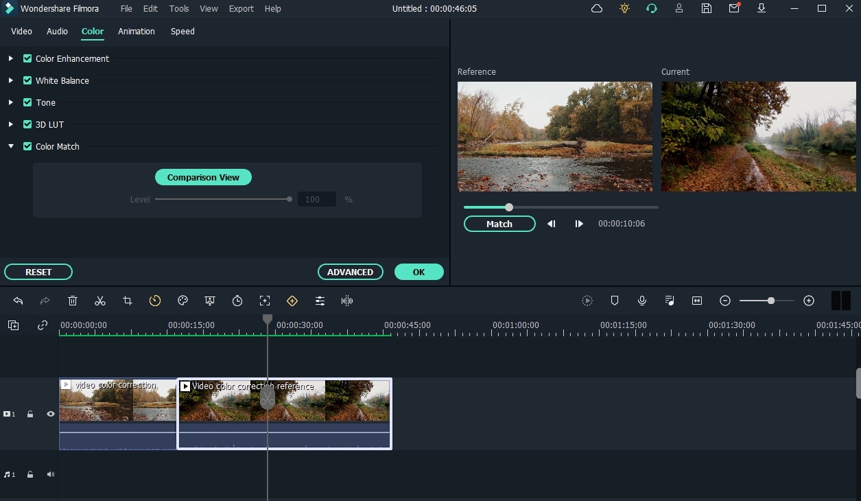861x501 pixels.
Task: Add a marker with shield icon
Action: click(x=615, y=301)
